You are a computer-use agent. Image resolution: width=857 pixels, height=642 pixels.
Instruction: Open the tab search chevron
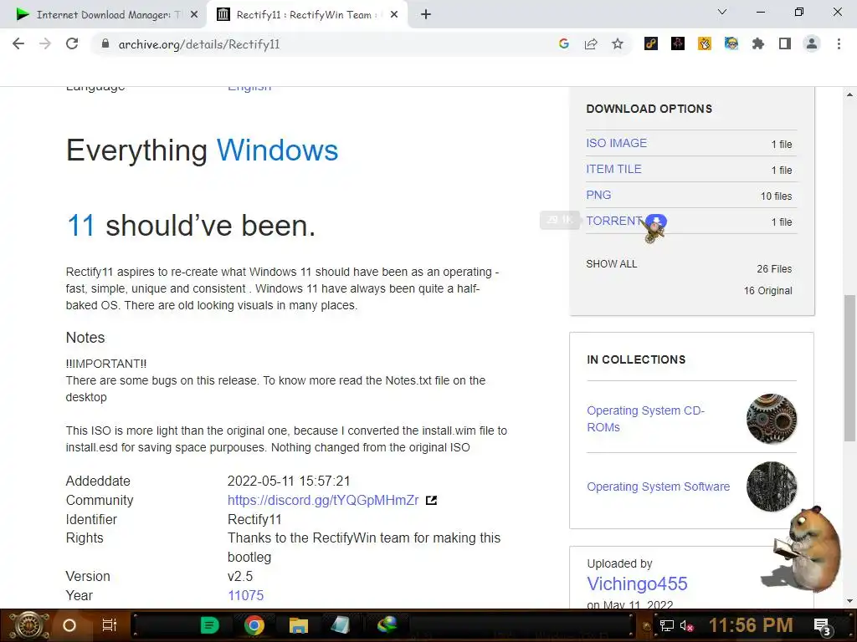(x=722, y=12)
